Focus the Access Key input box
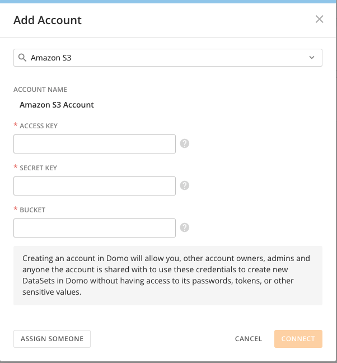Screen dimensions: 337x363 (x=95, y=144)
